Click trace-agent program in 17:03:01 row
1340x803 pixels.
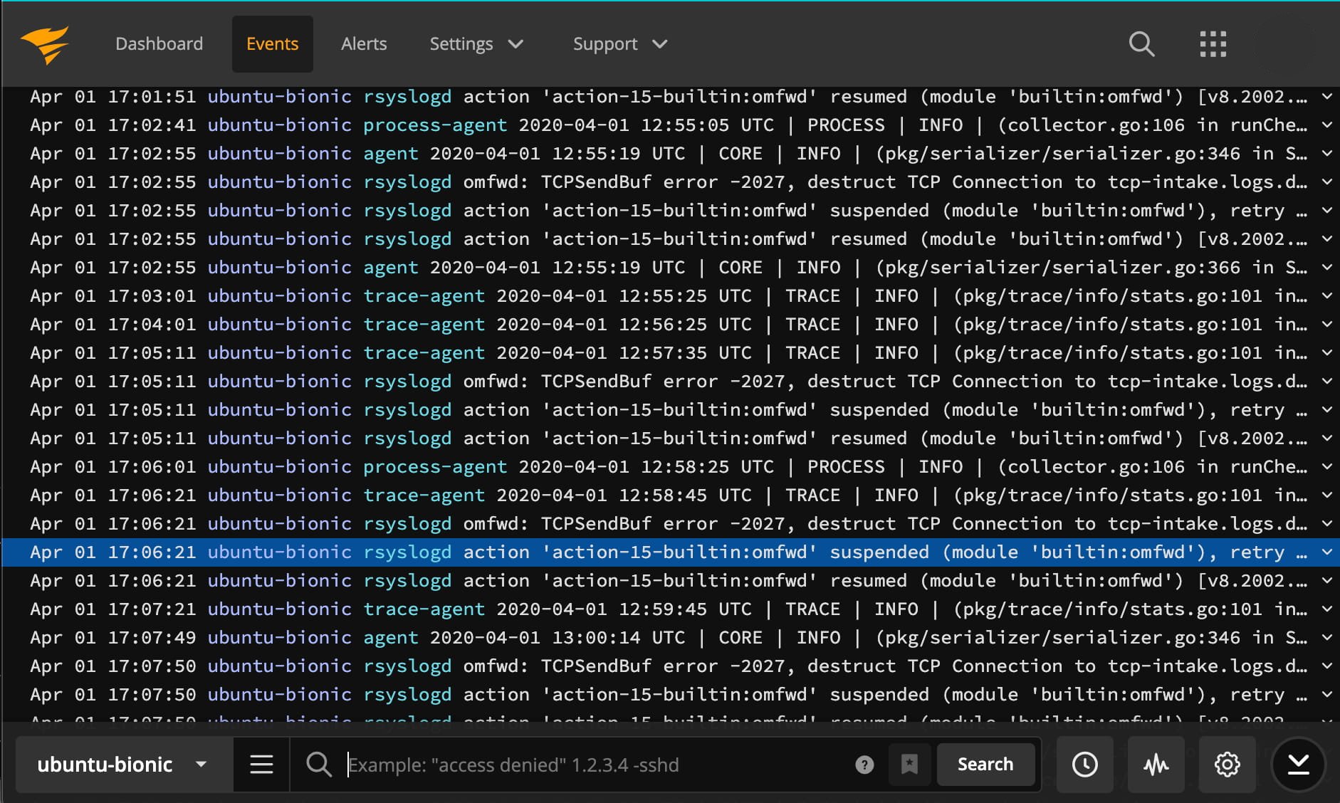pyautogui.click(x=424, y=295)
